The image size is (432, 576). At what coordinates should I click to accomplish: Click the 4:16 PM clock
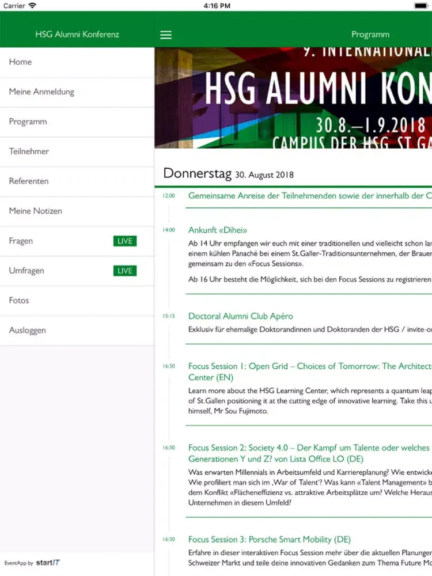[x=217, y=6]
